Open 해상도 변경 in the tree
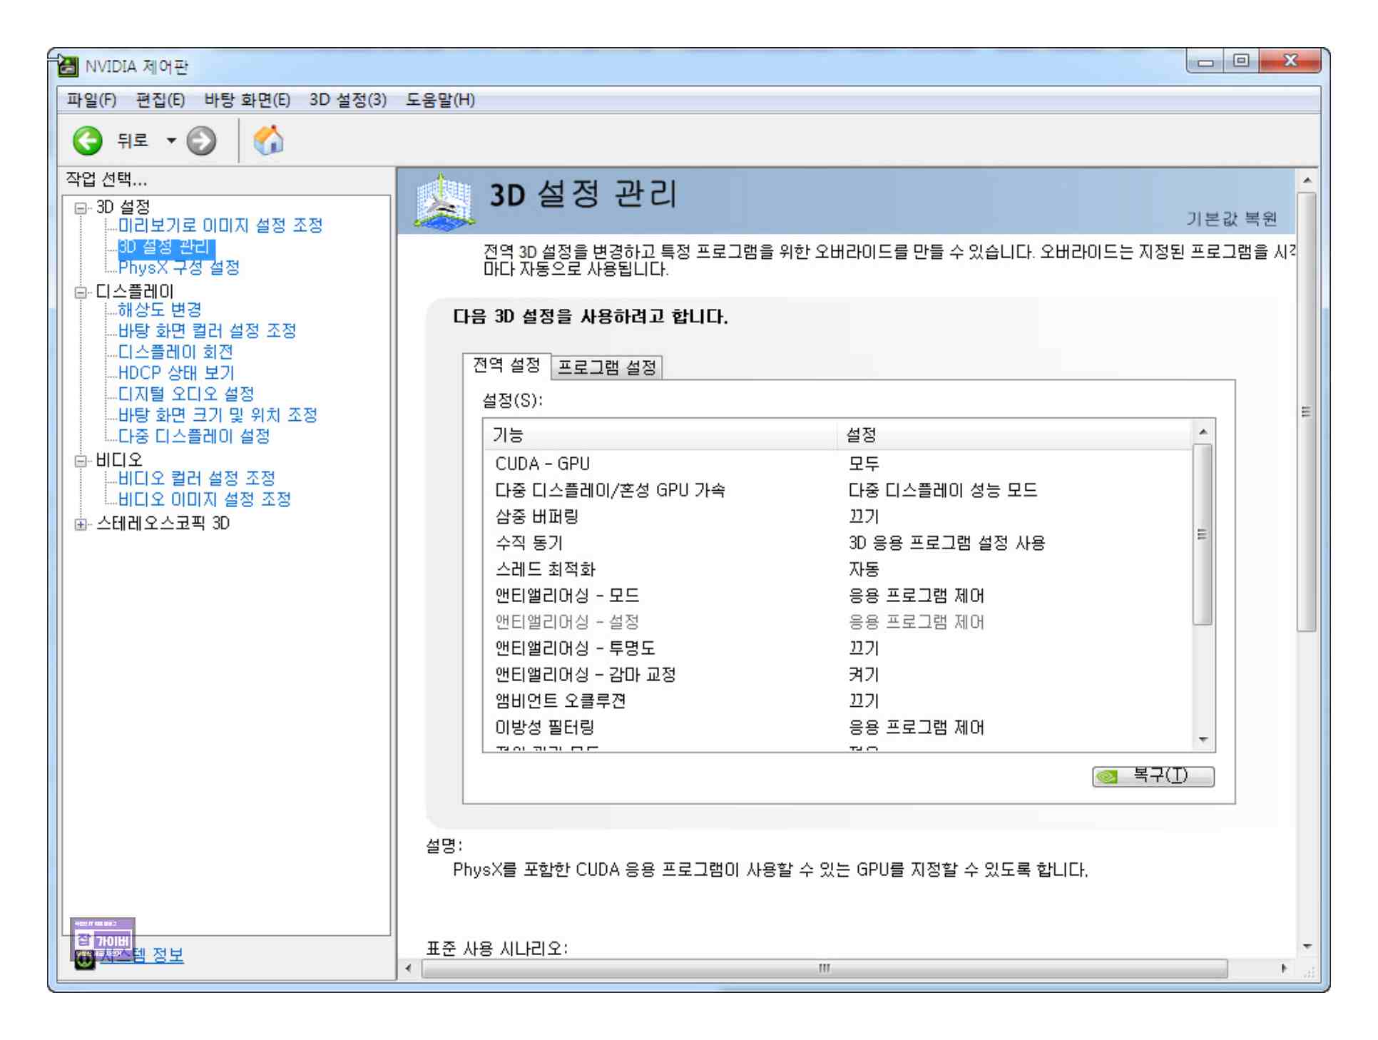Image resolution: width=1378 pixels, height=1040 pixels. click(x=159, y=310)
